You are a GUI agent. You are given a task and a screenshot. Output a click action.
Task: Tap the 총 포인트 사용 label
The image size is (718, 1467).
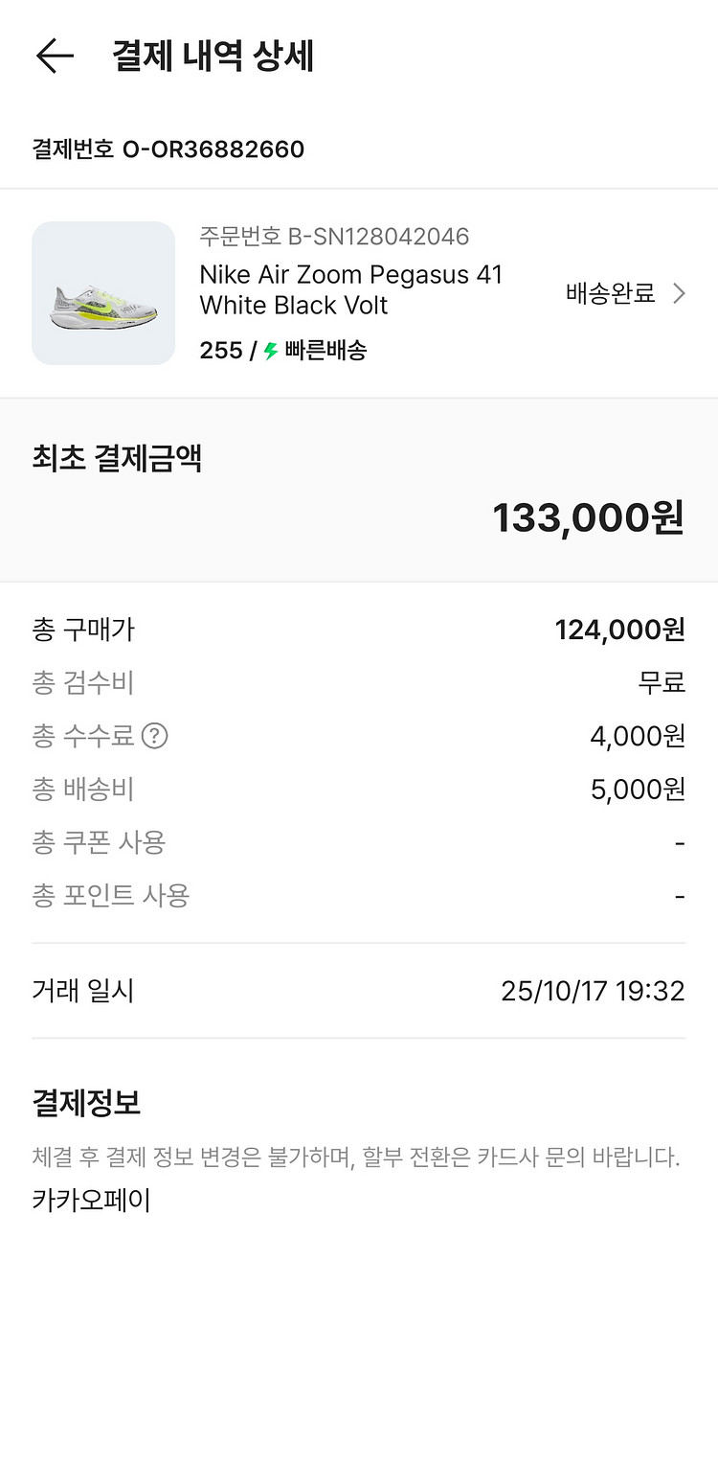[x=111, y=895]
